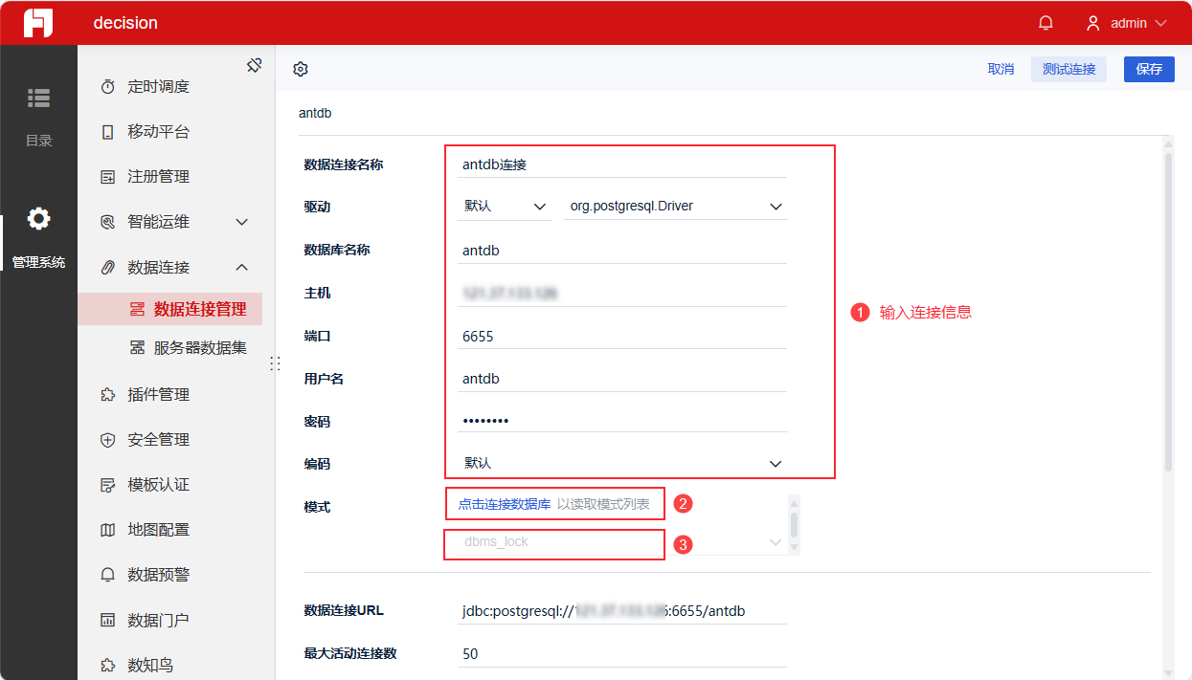The width and height of the screenshot is (1192, 680).
Task: Click the 保存 save button
Action: coord(1149,69)
